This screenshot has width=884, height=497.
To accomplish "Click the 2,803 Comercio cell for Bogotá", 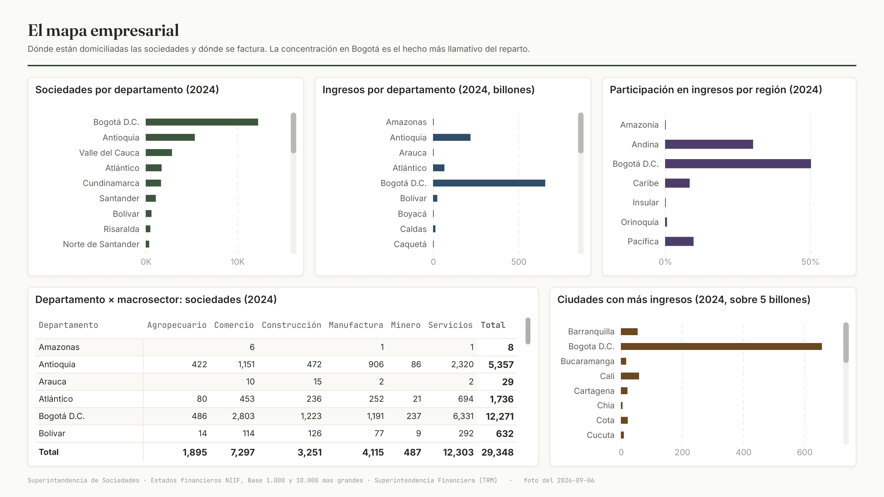I will point(243,416).
